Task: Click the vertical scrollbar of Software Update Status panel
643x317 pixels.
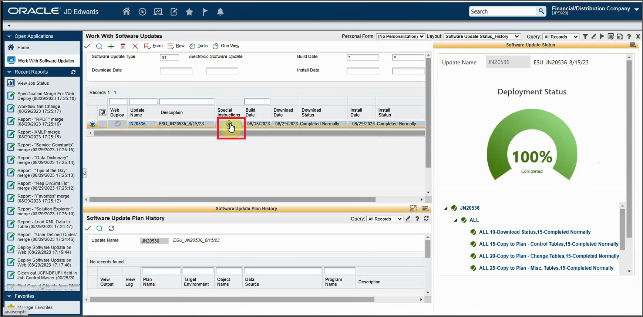Action: coord(629,150)
